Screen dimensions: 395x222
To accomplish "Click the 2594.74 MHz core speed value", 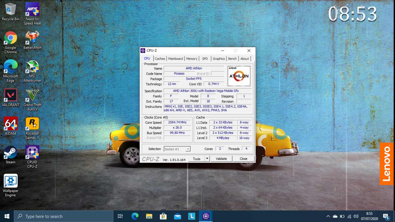I will tap(177, 122).
